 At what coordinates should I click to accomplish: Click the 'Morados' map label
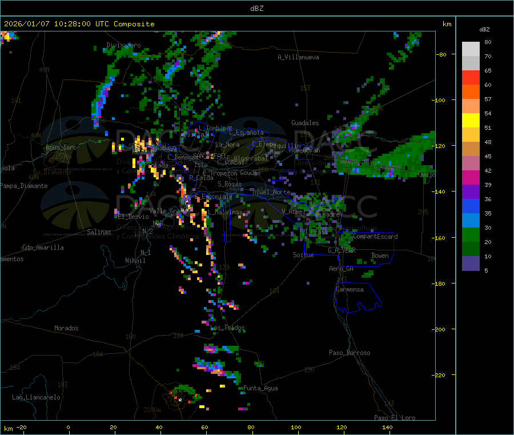66,328
